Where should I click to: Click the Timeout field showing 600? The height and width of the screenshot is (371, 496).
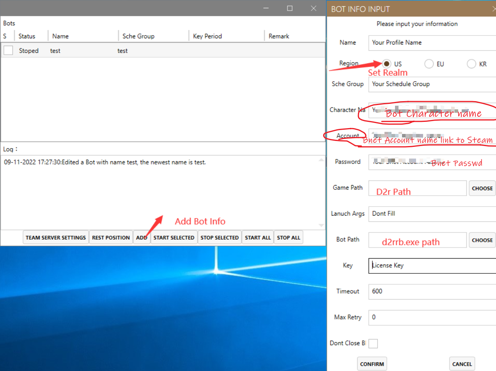(432, 291)
